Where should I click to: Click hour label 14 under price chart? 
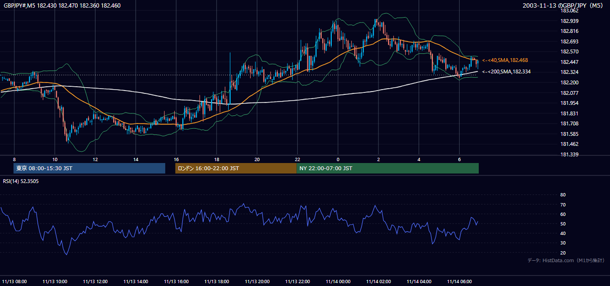[x=136, y=159]
